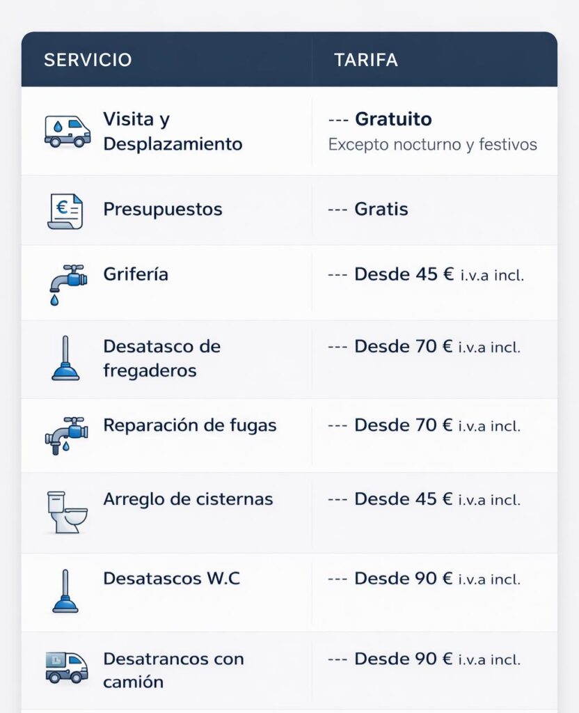Select the Reparación de fugas service name
Viewport: 579px width, 713px height.
[x=190, y=425]
